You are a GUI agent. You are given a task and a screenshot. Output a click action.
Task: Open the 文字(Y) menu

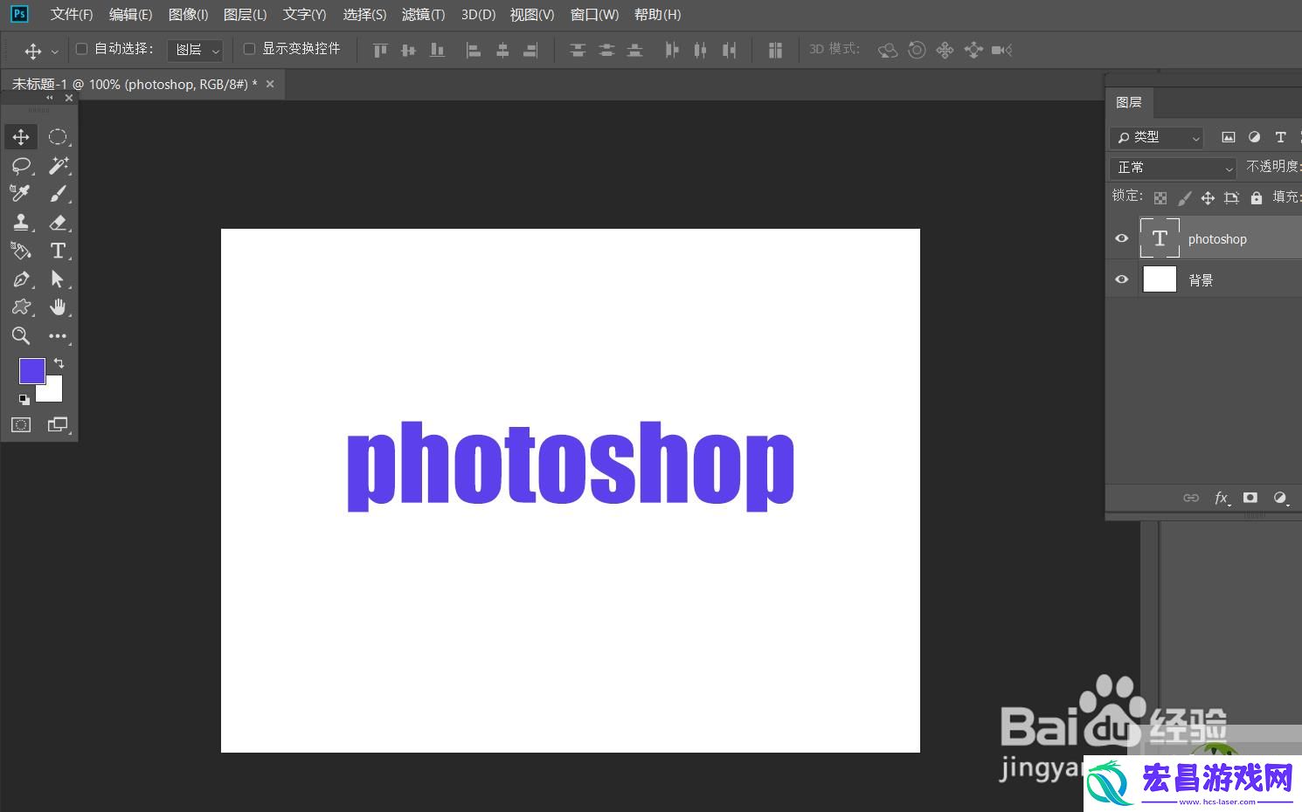click(304, 15)
